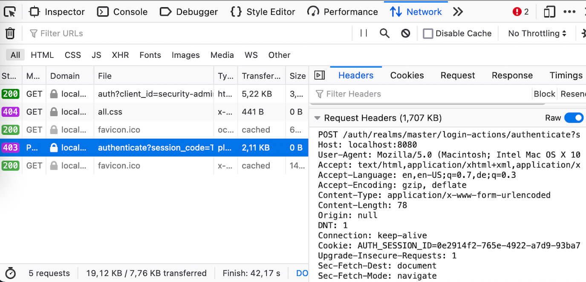Enable the Disable Cache checkbox
Image resolution: width=586 pixels, height=282 pixels.
point(428,33)
